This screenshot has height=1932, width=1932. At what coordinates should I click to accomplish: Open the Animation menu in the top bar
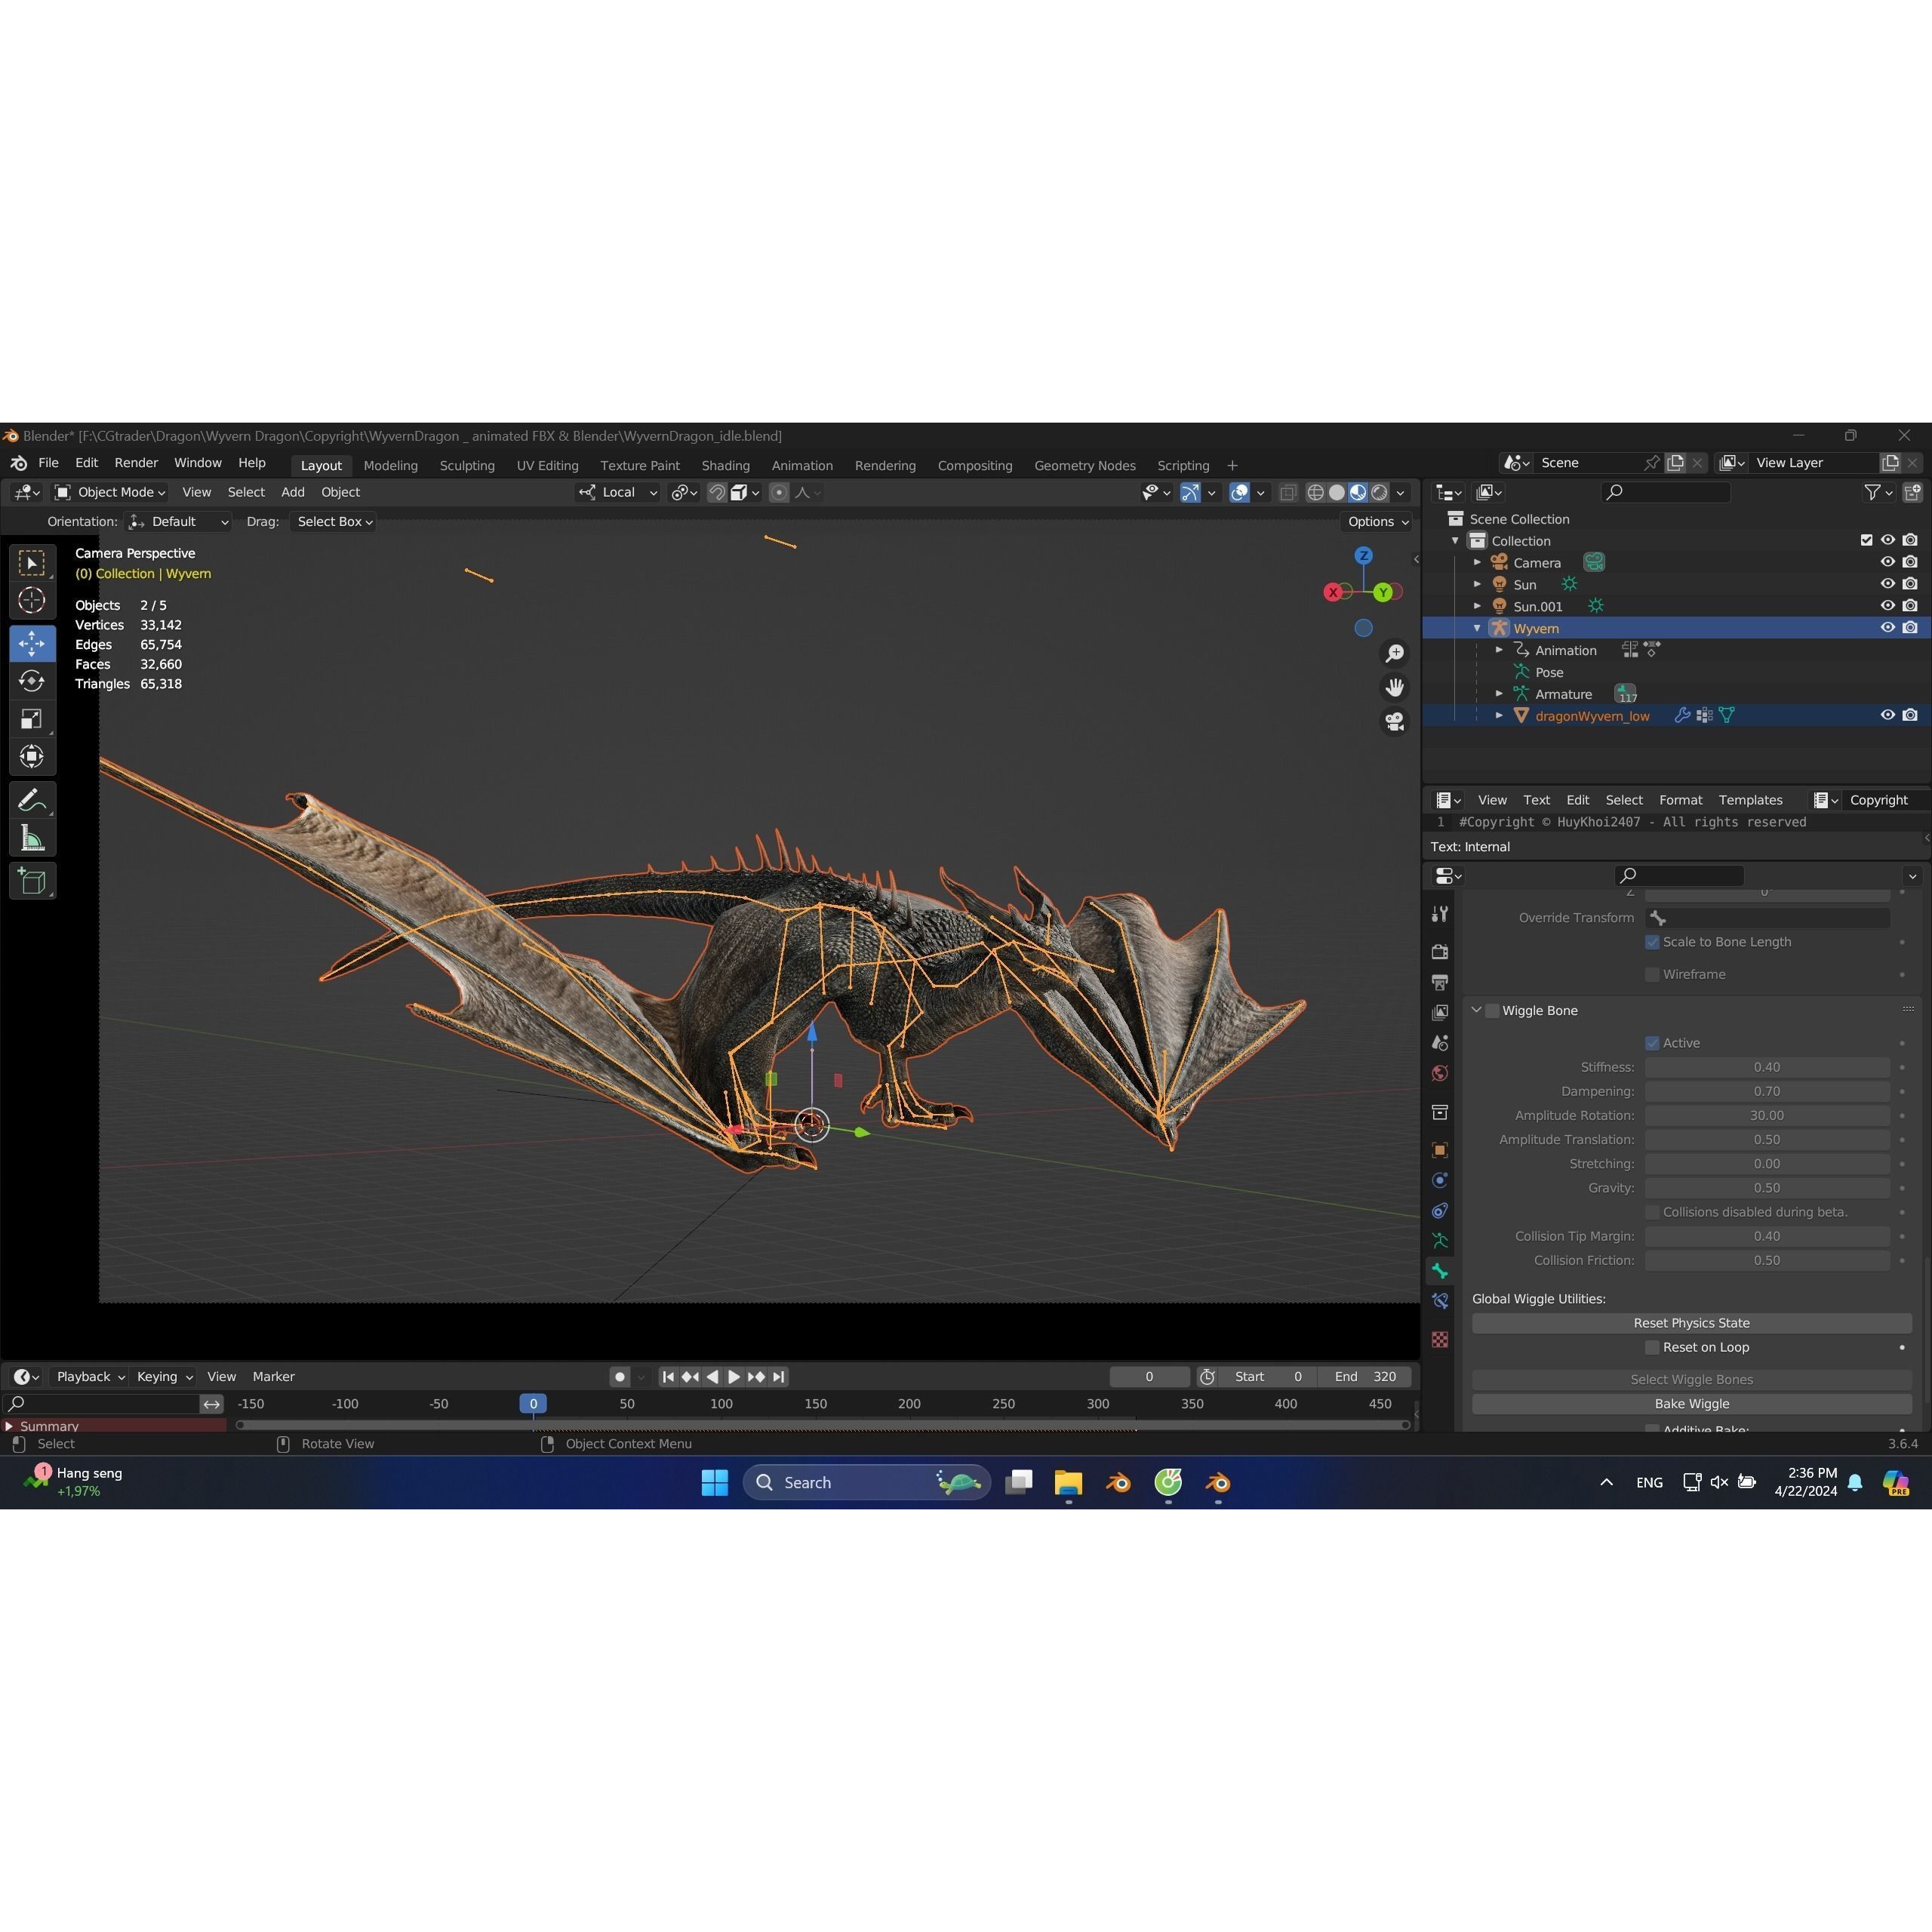point(801,465)
